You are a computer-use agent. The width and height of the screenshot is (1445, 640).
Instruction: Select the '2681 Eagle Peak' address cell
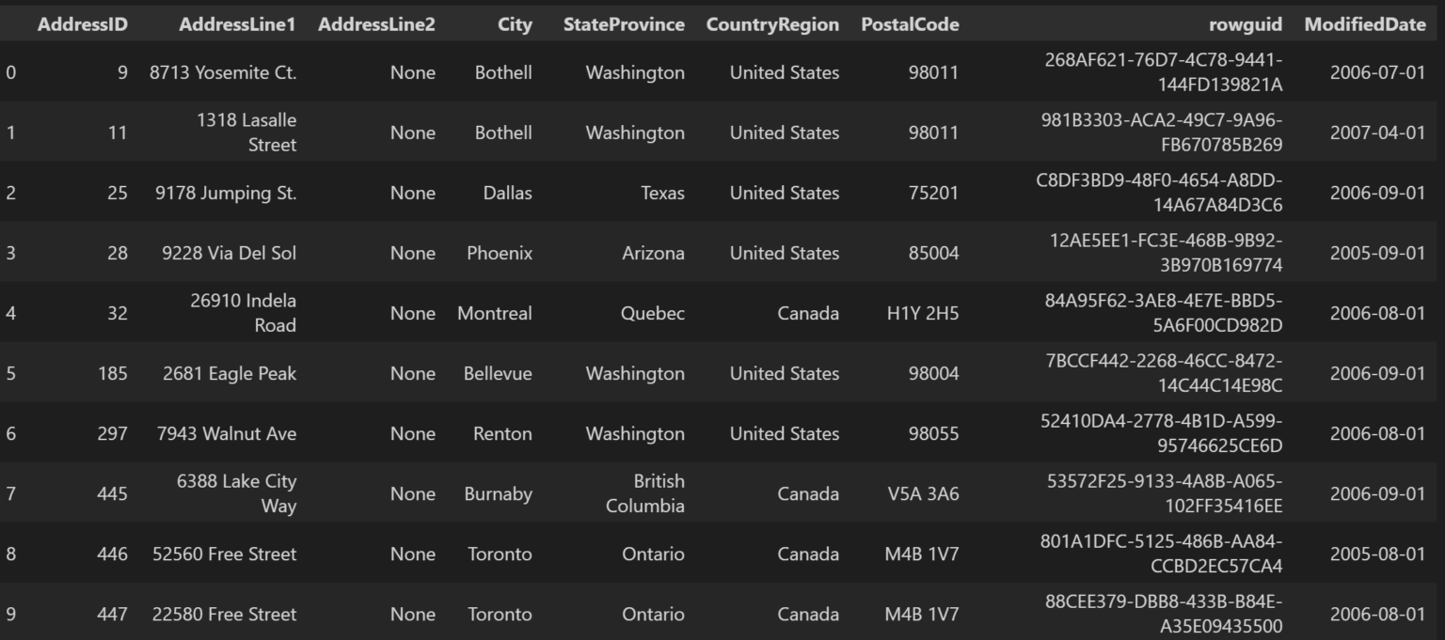coord(230,374)
